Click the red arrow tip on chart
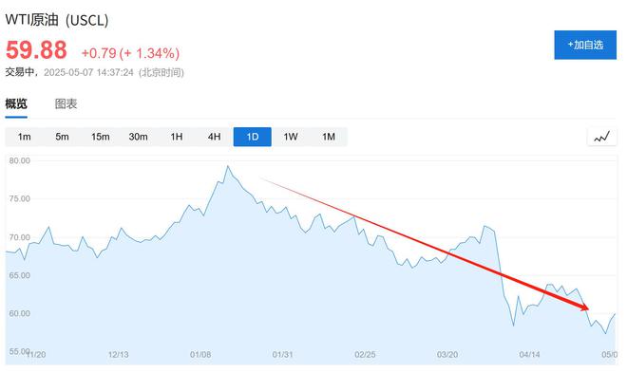 coord(587,308)
